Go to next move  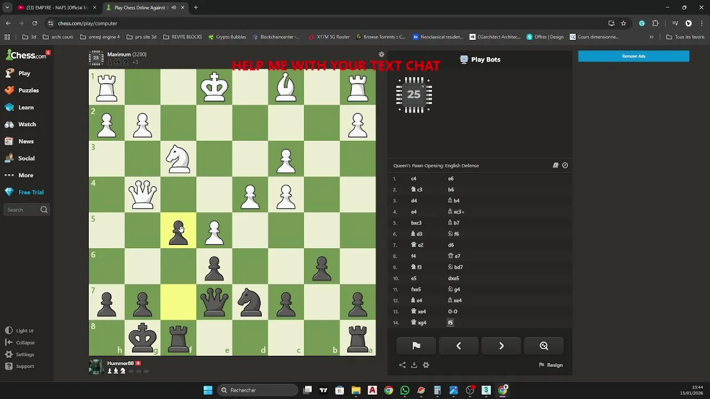501,346
